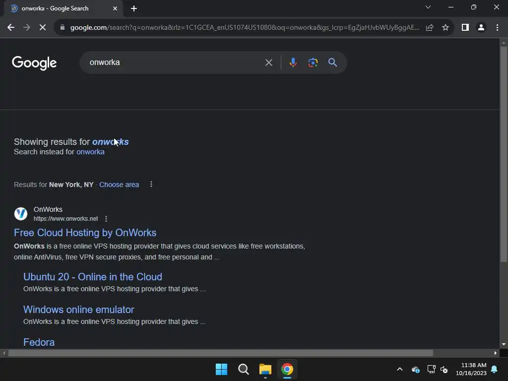
Task: Click the browser forward arrow
Action: pos(27,28)
